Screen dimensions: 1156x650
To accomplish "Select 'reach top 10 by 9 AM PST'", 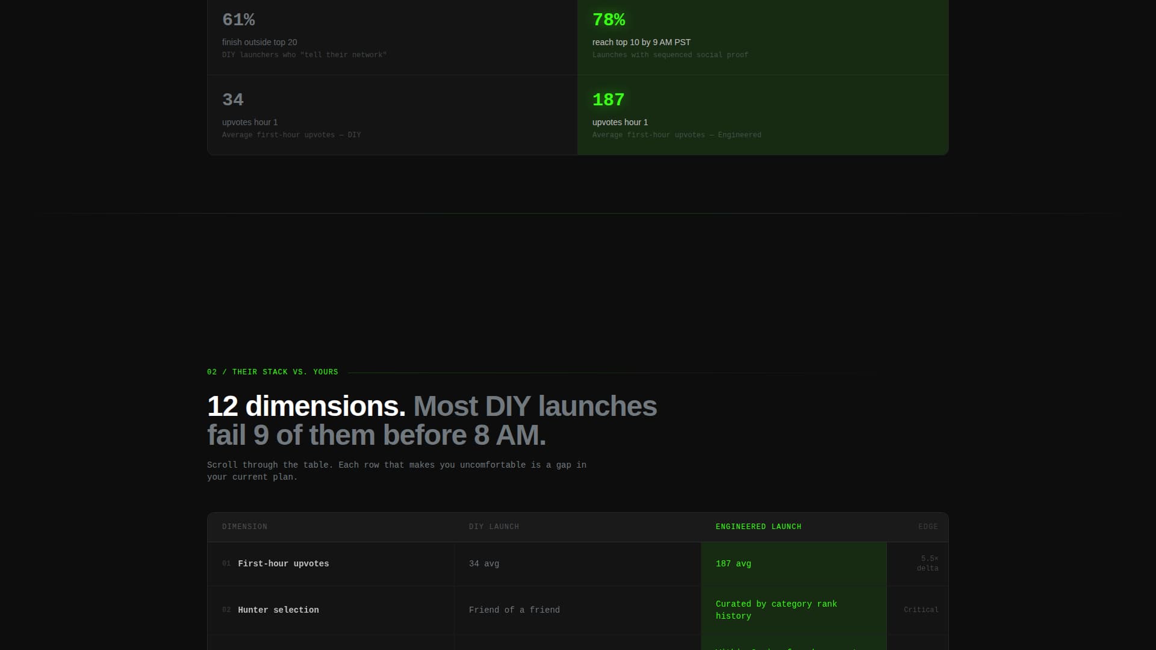I will pyautogui.click(x=641, y=42).
